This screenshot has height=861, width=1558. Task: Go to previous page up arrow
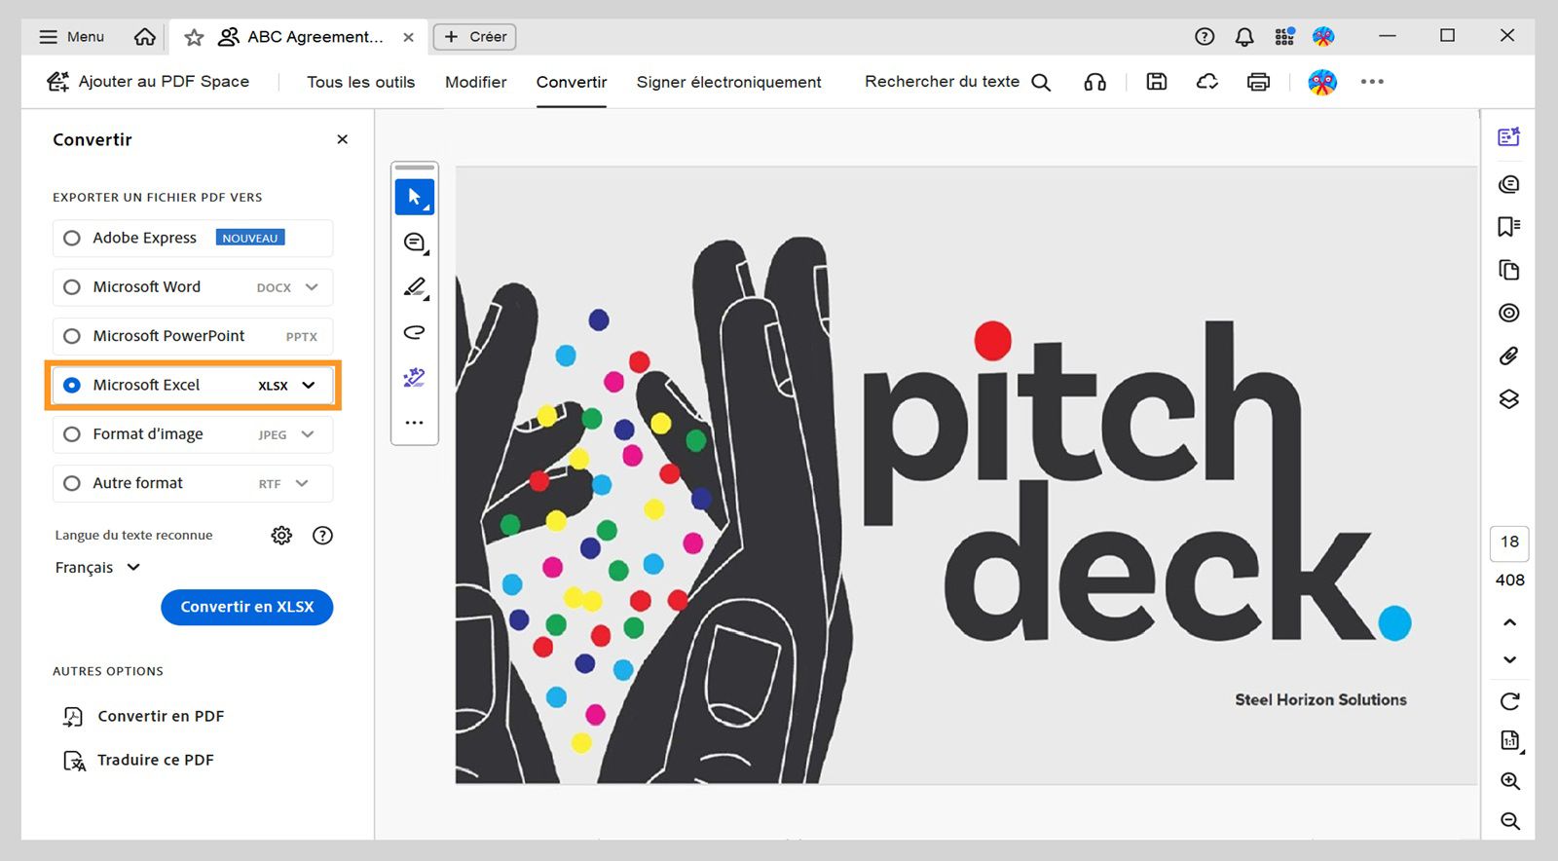coord(1510,622)
